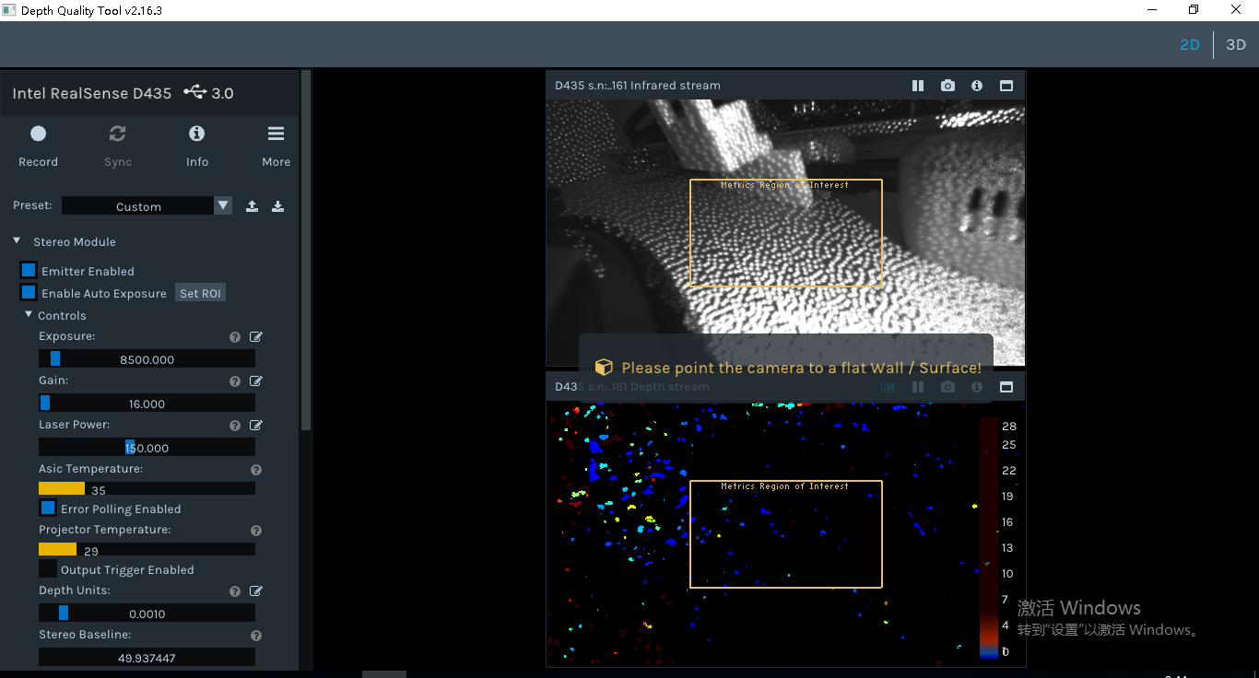Switch to the 3D view tab
The image size is (1259, 678).
[x=1236, y=44]
